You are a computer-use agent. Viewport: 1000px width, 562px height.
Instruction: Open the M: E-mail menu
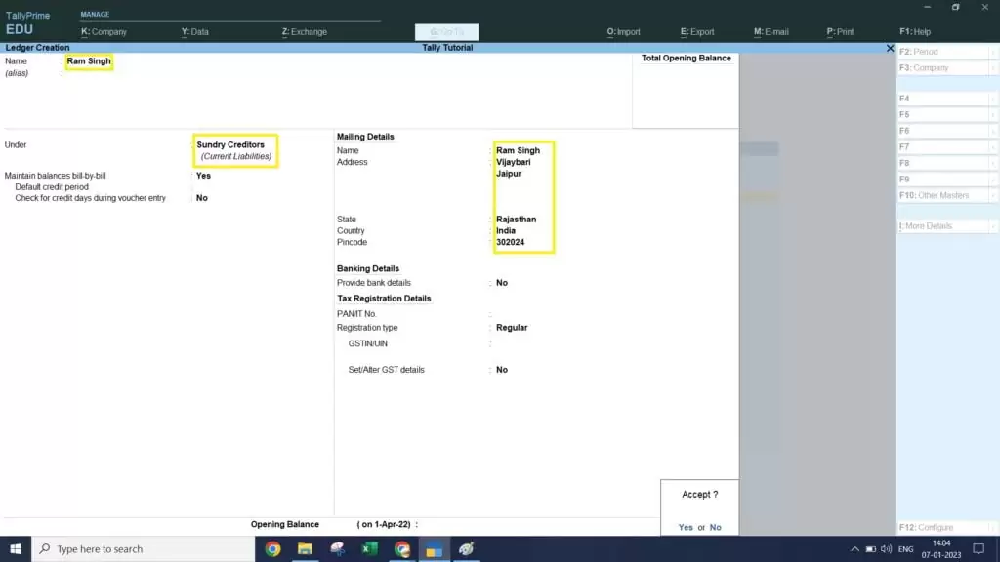coord(771,32)
